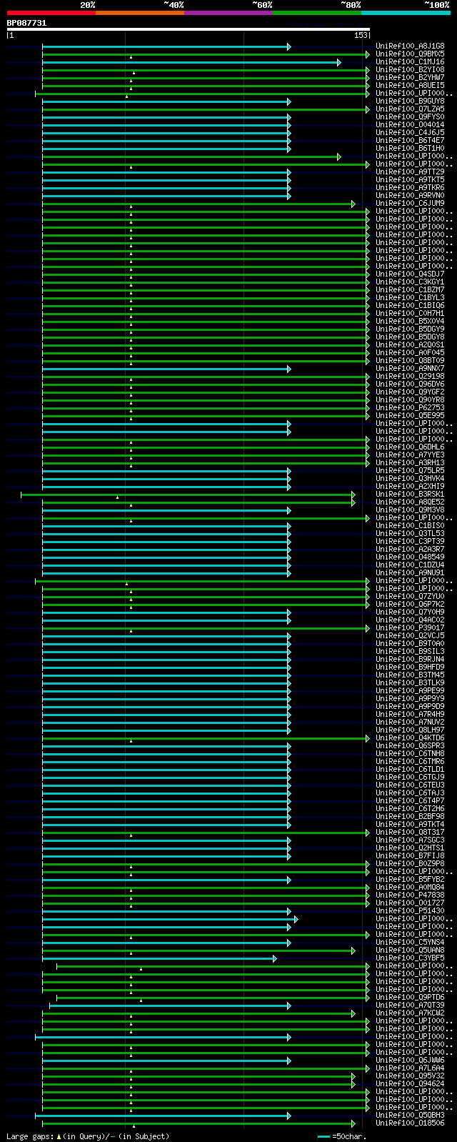Click hit UniRef100_A7YYE3

point(410,455)
